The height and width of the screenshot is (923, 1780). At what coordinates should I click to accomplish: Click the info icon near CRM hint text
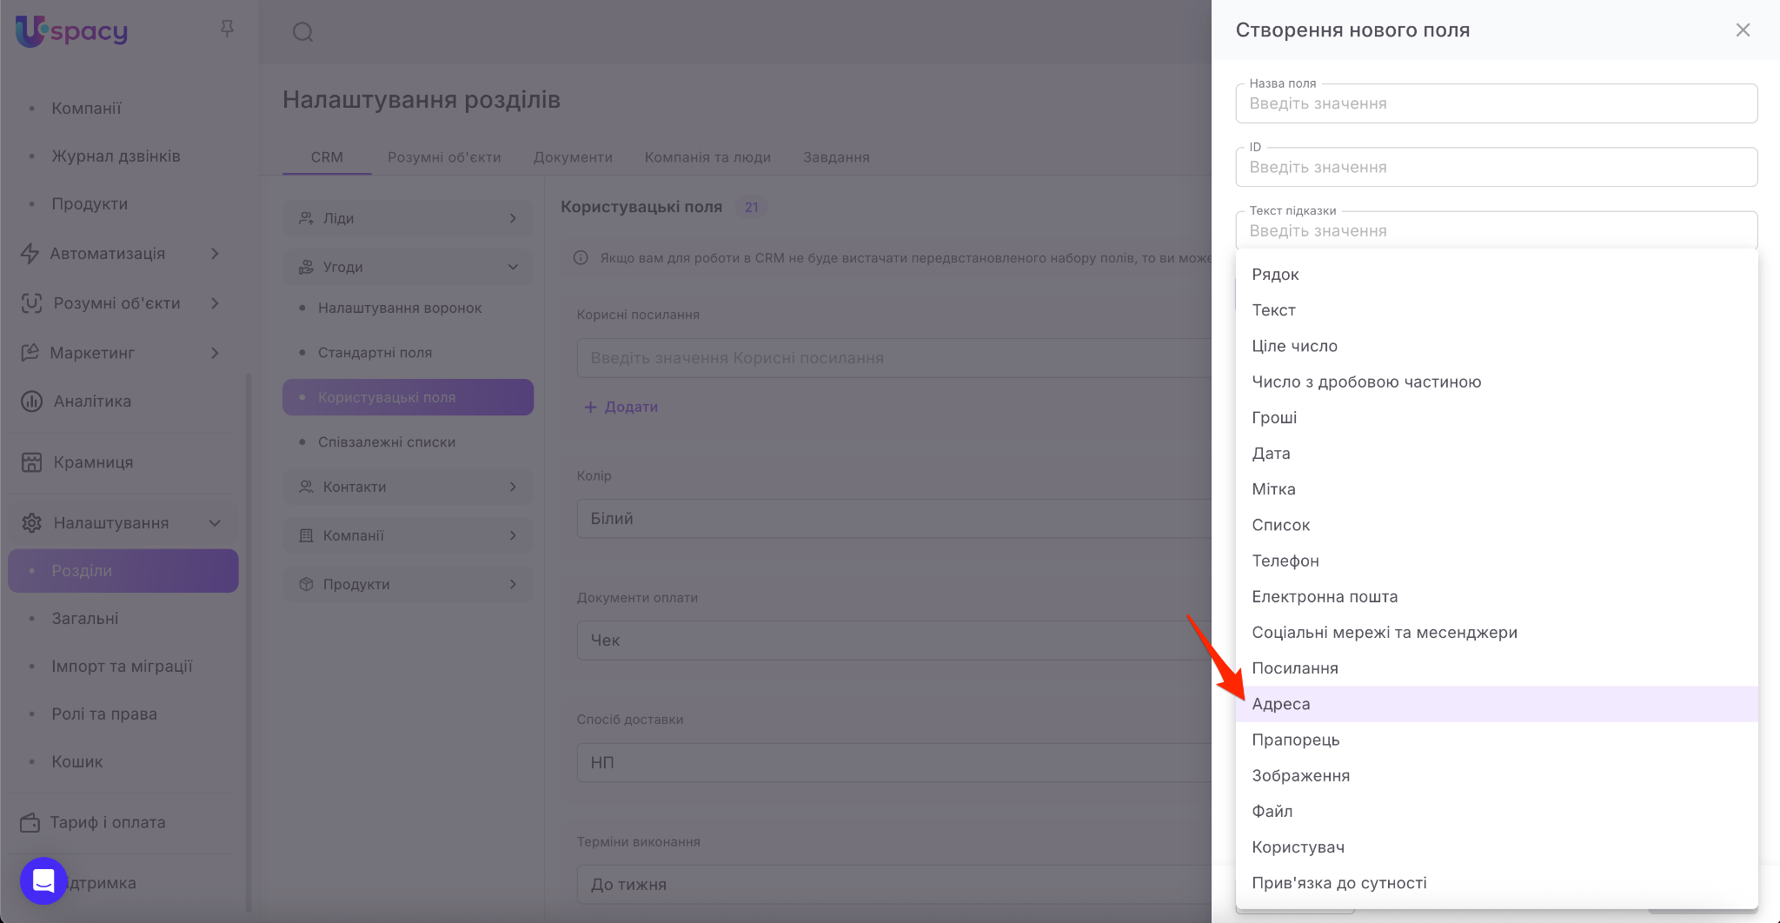[581, 258]
